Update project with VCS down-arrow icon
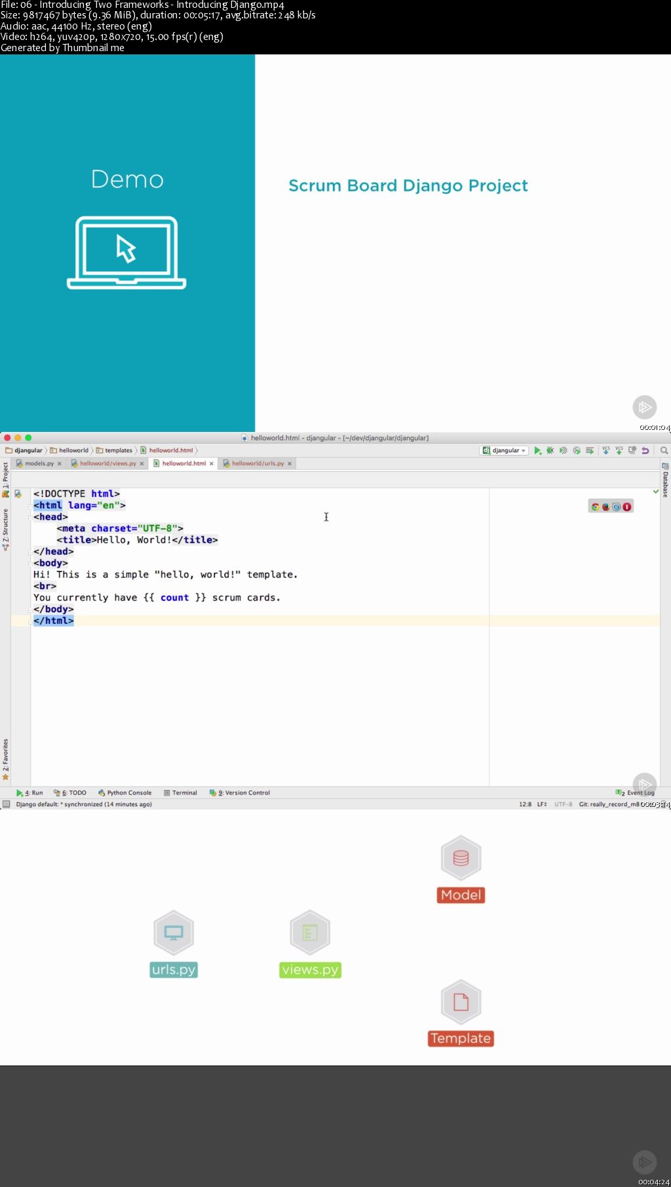The width and height of the screenshot is (671, 1187). click(606, 450)
